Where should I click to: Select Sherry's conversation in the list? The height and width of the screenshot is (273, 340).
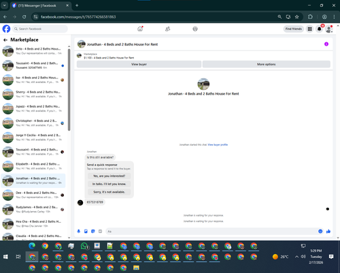[x=33, y=94]
